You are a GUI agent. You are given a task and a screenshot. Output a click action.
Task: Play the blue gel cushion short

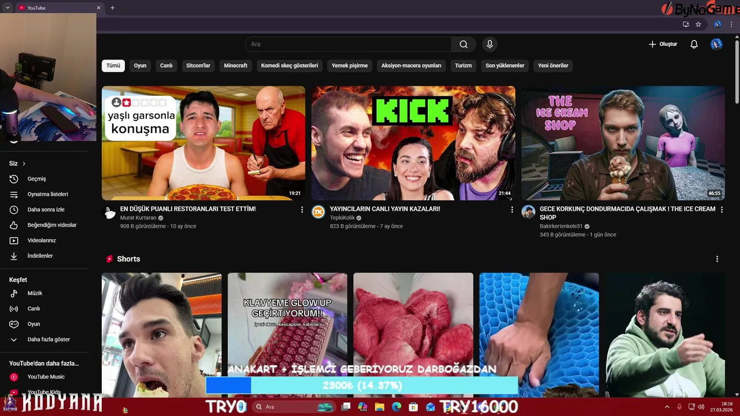point(539,335)
